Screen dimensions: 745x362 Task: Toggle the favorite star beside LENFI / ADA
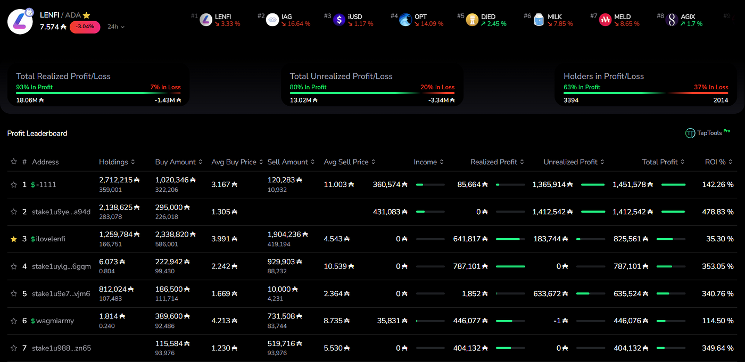[86, 15]
